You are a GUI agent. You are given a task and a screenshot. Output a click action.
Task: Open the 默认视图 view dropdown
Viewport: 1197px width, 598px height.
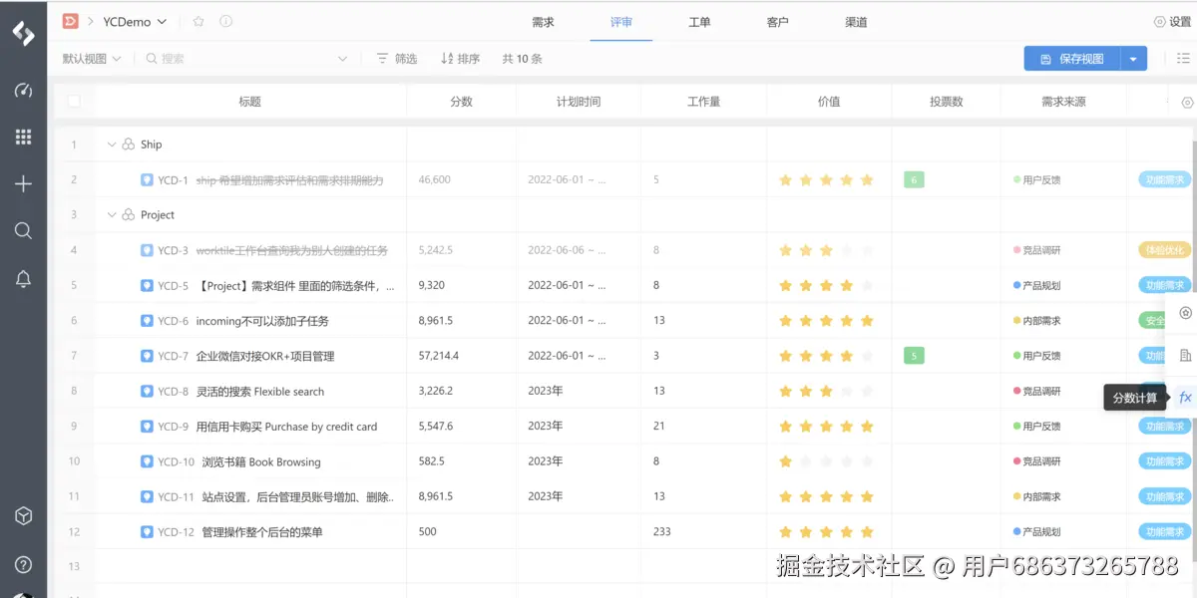click(x=92, y=59)
